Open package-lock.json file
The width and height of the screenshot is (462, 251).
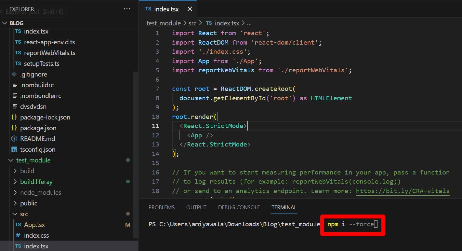coord(45,117)
